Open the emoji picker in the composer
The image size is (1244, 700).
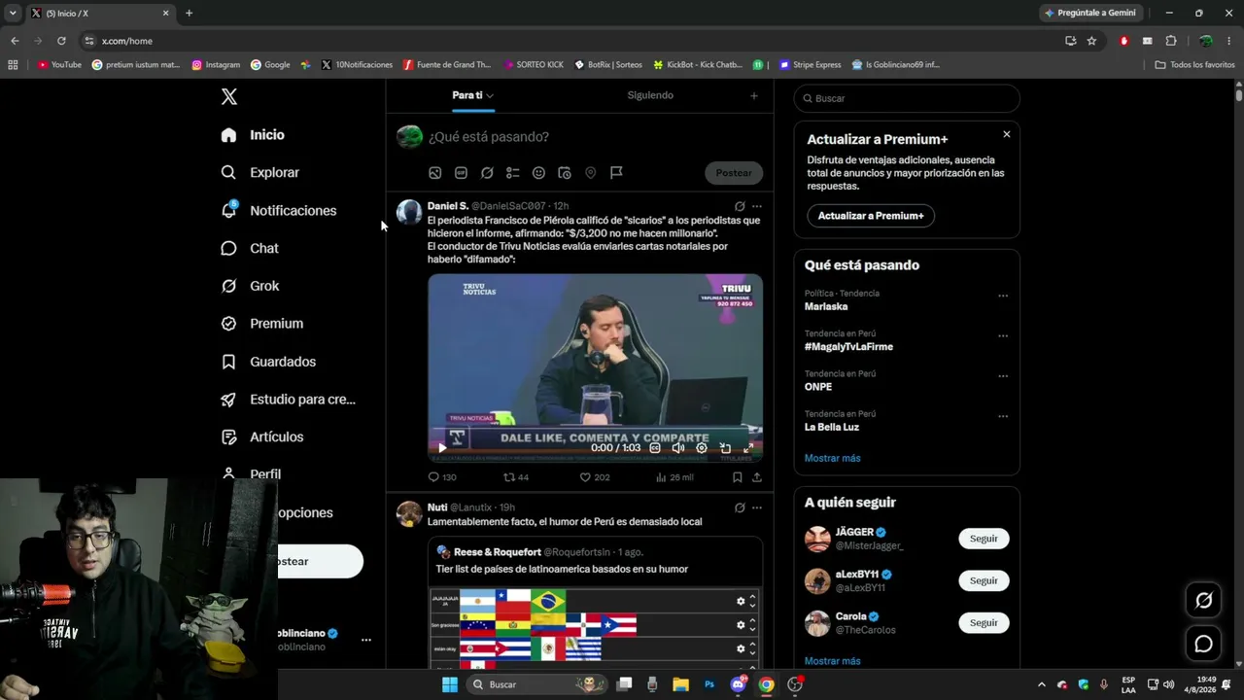pyautogui.click(x=538, y=173)
